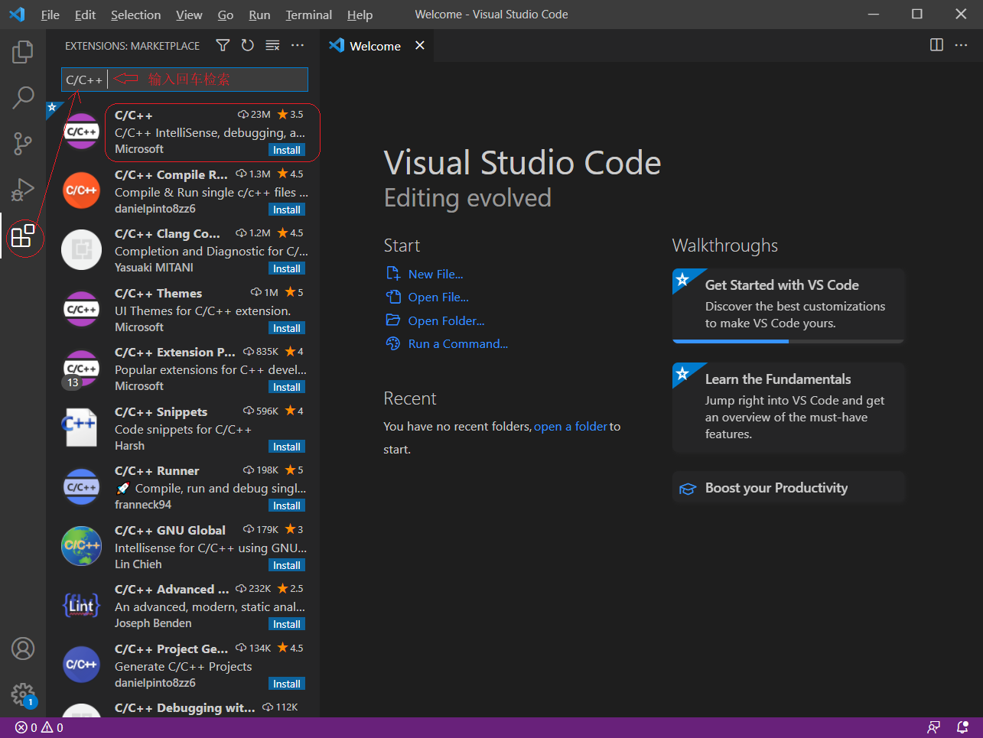983x738 pixels.
Task: Install C/C++ Advanced Lint extension
Action: [x=287, y=624]
